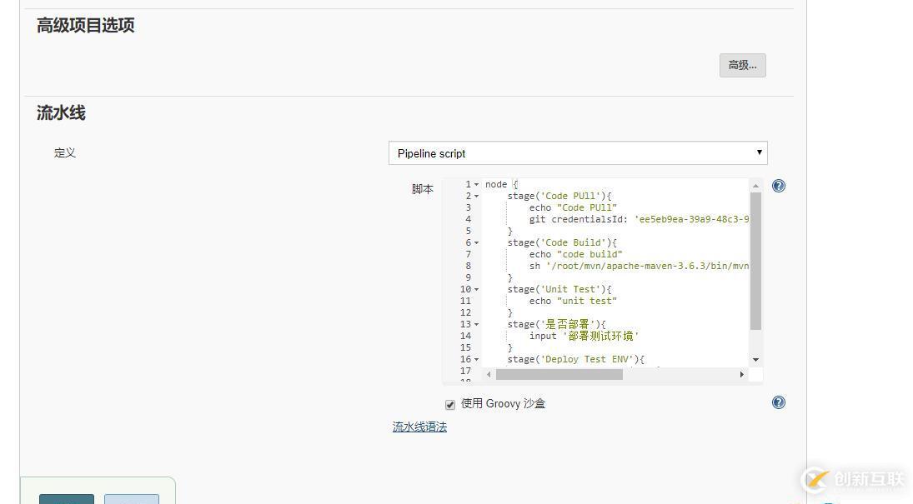This screenshot has width=913, height=504.
Task: Disable the 使用 Groovy 沙盒 checkbox
Action: 450,404
